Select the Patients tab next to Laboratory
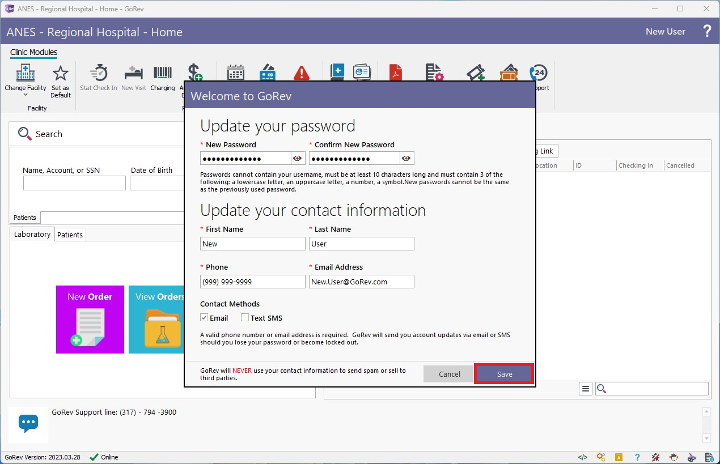 [x=70, y=235]
